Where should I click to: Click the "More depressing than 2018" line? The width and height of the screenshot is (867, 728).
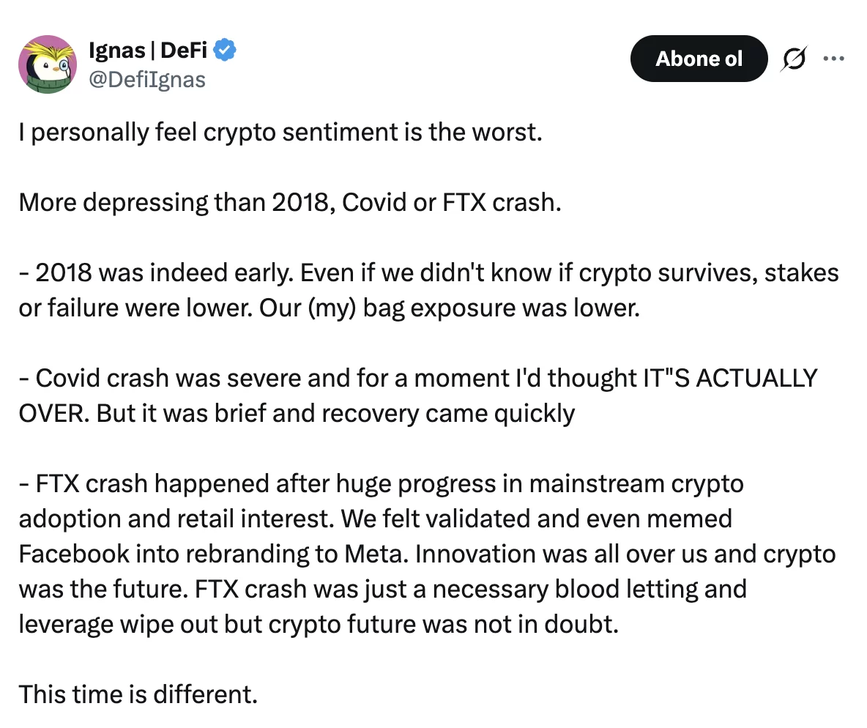(290, 202)
